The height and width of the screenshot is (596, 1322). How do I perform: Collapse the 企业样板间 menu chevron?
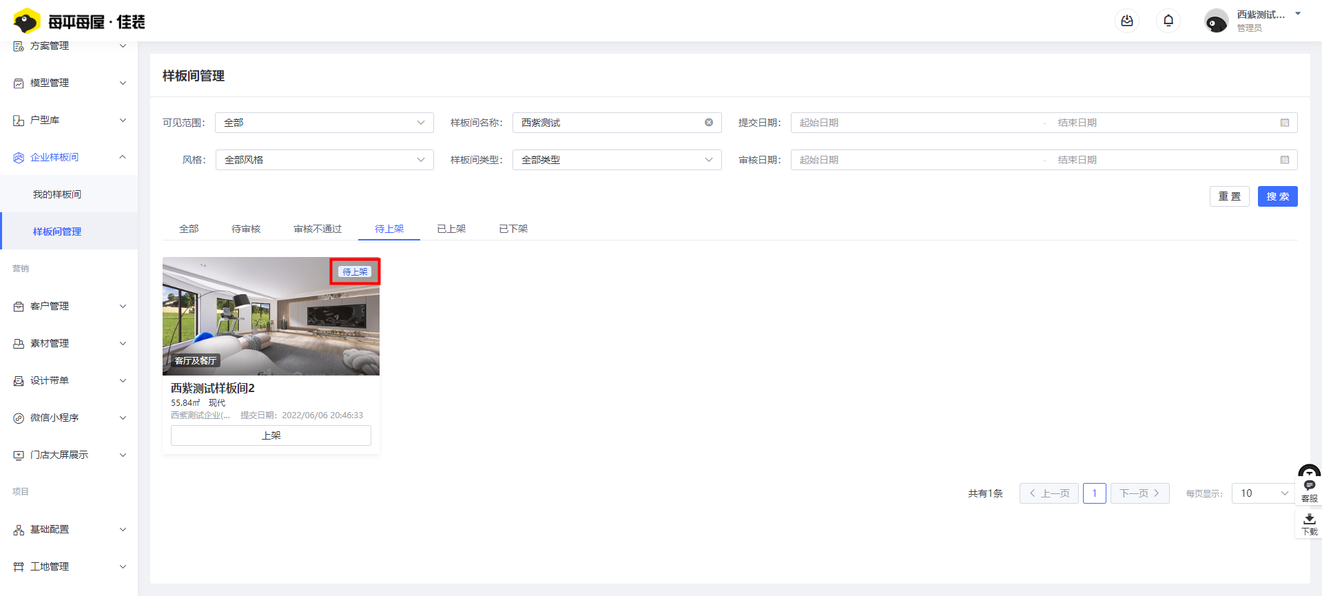(x=123, y=157)
